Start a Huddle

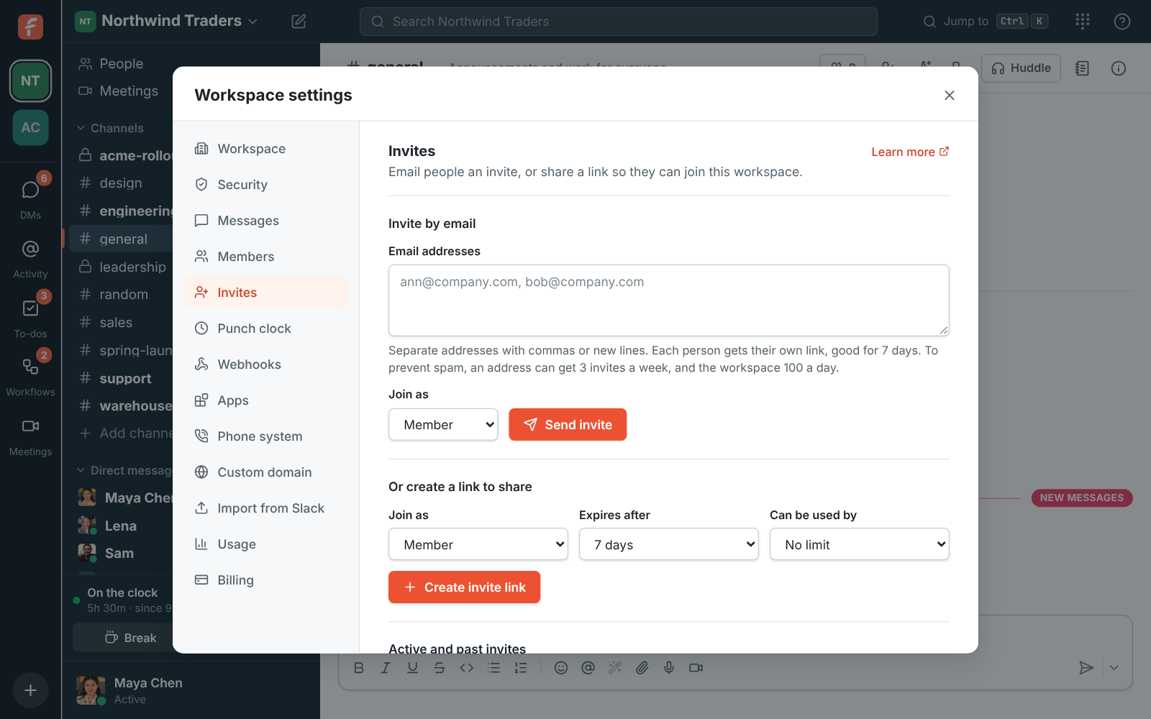(1021, 68)
